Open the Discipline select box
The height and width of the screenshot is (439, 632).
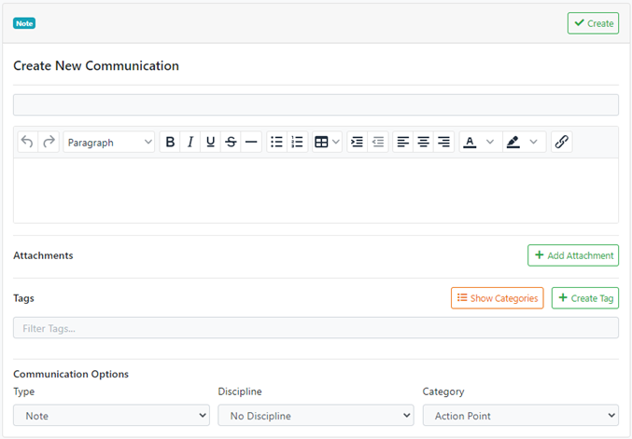316,416
